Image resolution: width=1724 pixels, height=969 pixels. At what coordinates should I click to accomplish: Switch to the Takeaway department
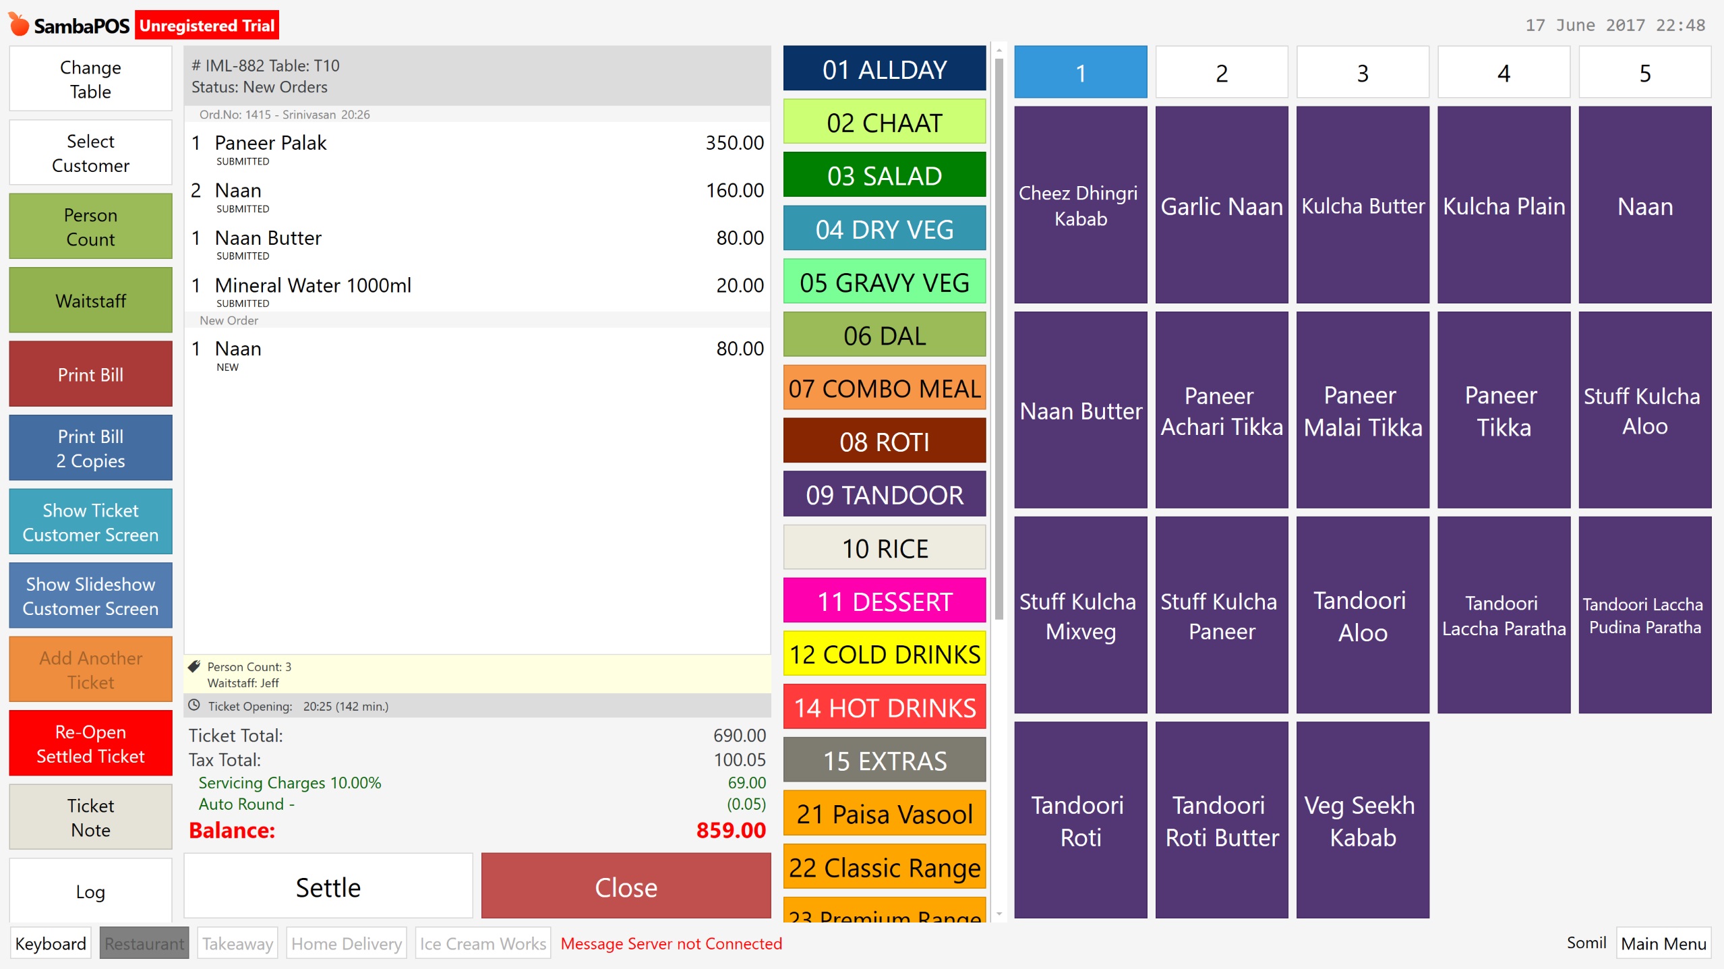click(x=237, y=943)
